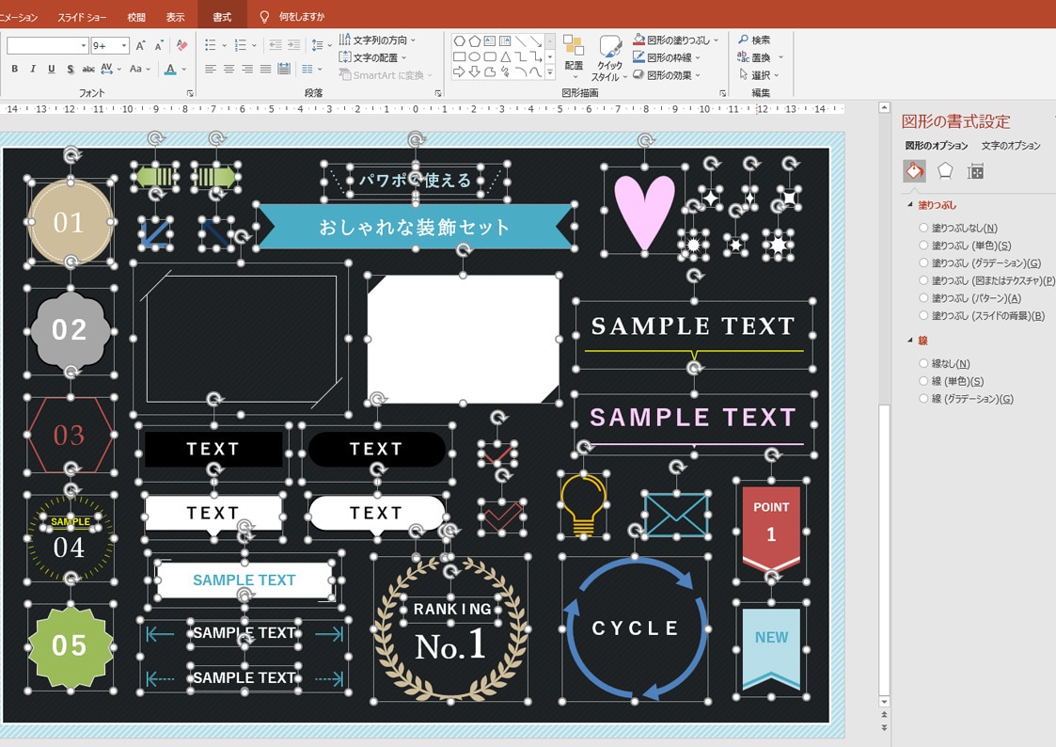Select 塗りつぶしなし(N) radio option

923,229
